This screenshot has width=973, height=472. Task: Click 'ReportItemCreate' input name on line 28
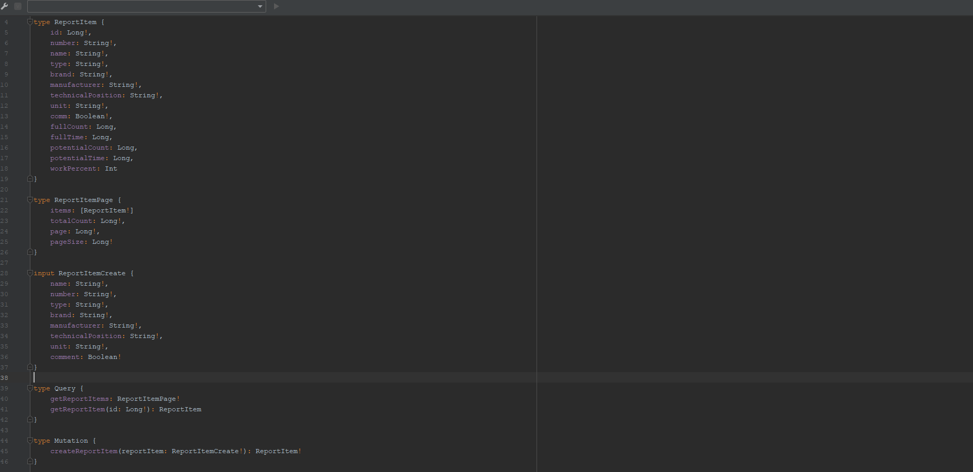click(x=92, y=273)
